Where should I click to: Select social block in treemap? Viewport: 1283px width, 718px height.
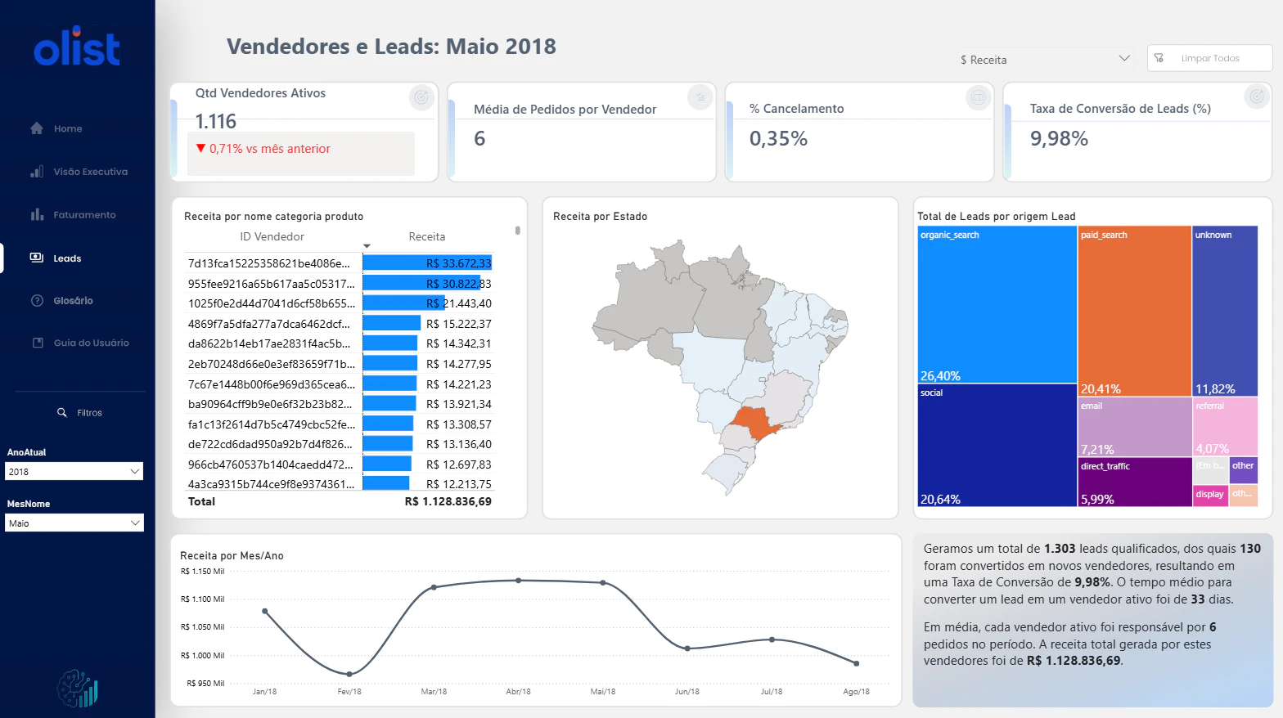997,446
